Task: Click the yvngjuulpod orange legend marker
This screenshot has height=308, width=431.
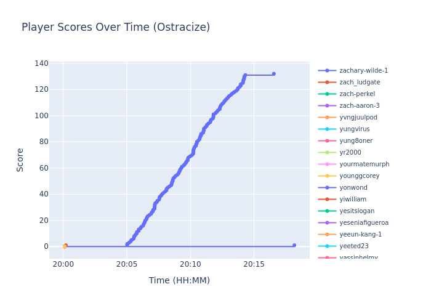Action: [327, 118]
